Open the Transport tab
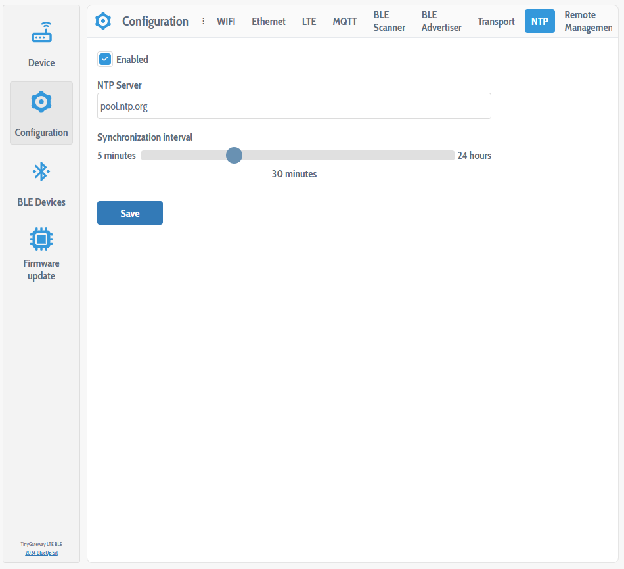The width and height of the screenshot is (624, 569). 496,22
